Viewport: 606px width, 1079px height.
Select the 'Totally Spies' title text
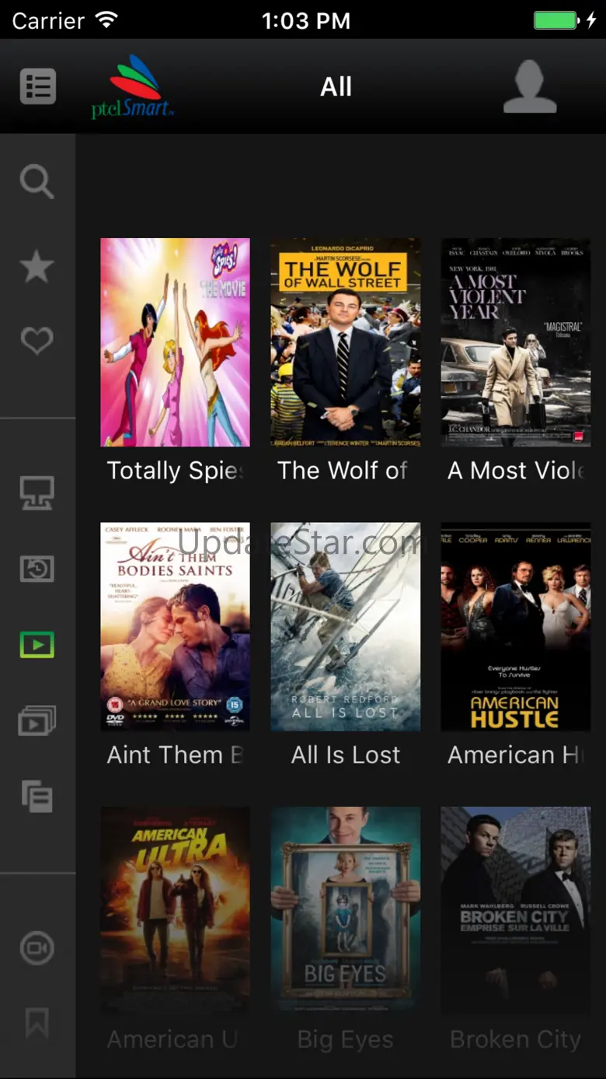pos(176,471)
